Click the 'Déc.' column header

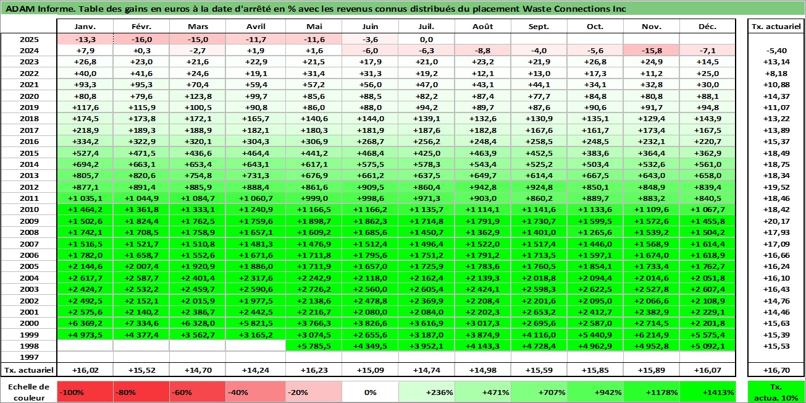tap(707, 27)
